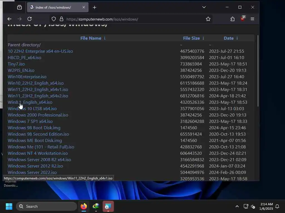Open the Tiny7.iso link
Image resolution: width=285 pixels, height=213 pixels.
(x=16, y=64)
